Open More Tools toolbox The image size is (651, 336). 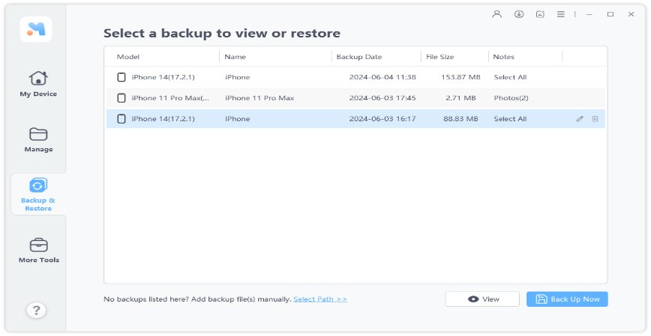click(38, 250)
